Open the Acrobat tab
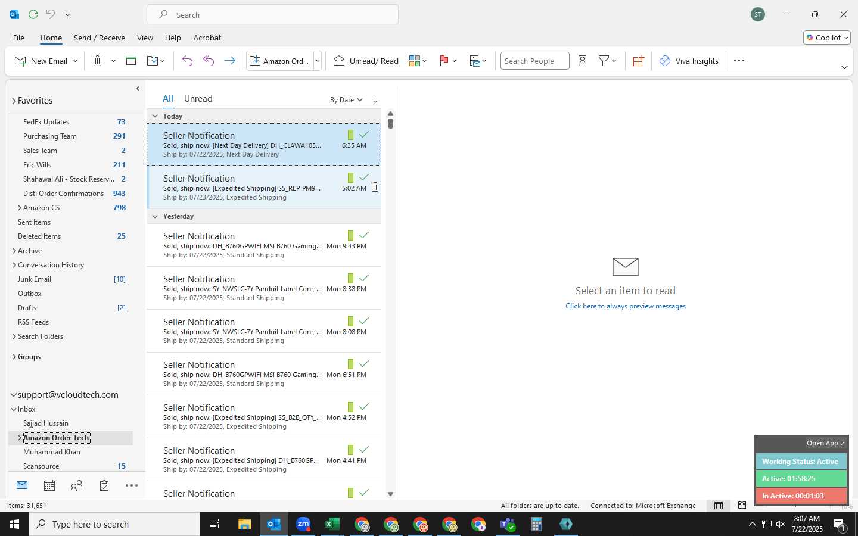Viewport: 858px width, 536px height. pyautogui.click(x=207, y=38)
